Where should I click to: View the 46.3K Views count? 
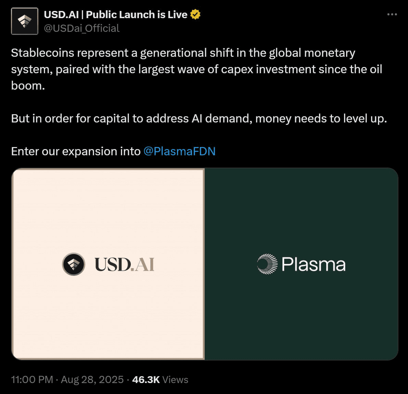coord(160,379)
